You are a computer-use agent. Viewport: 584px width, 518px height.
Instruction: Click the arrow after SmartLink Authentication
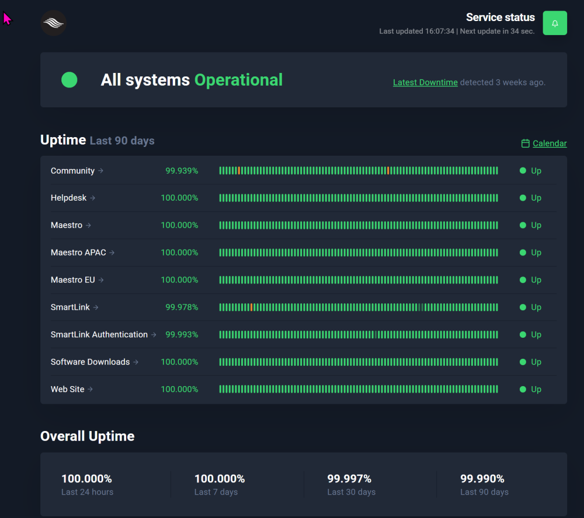(154, 335)
